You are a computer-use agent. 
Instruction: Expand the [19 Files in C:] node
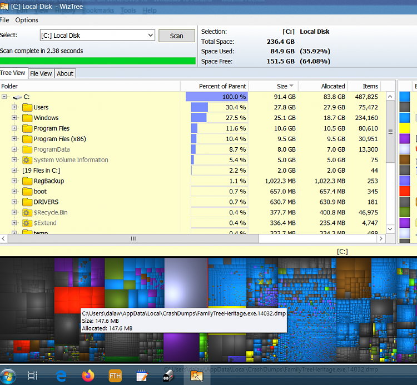[14, 171]
